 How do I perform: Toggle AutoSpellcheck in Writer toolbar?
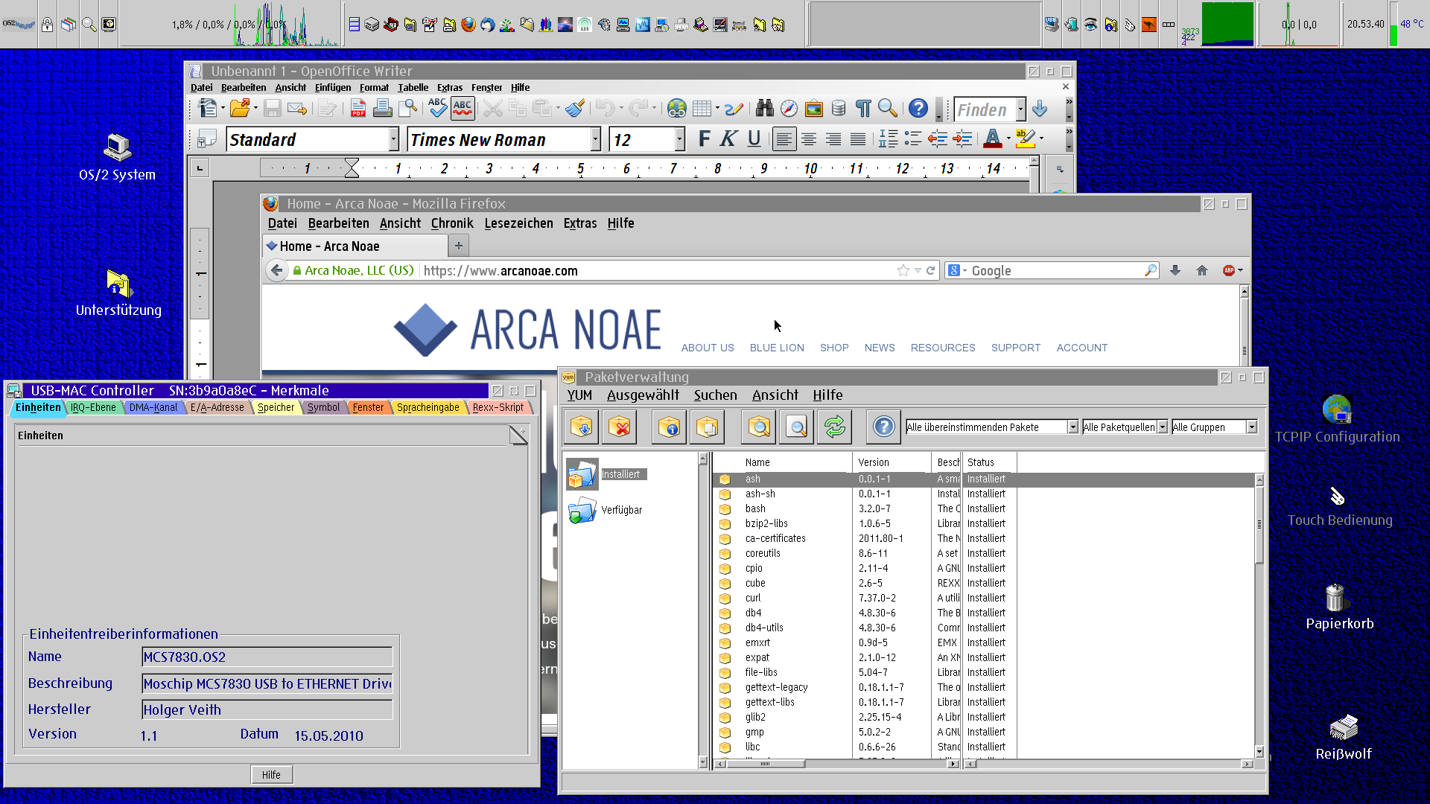click(463, 109)
